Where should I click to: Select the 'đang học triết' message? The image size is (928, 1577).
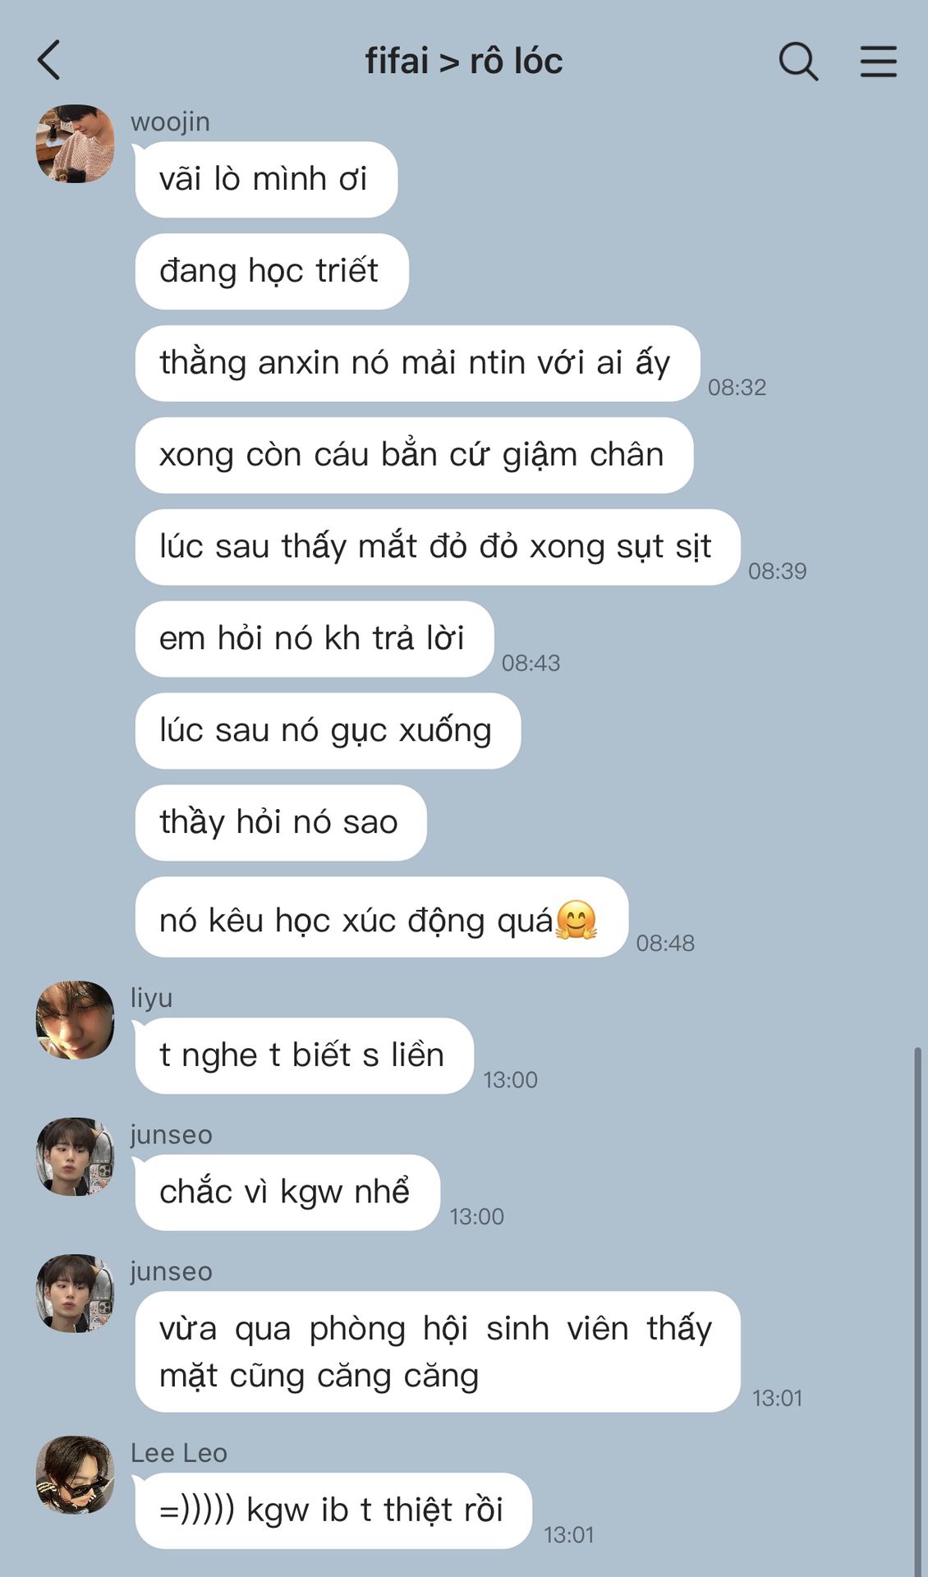pos(272,271)
